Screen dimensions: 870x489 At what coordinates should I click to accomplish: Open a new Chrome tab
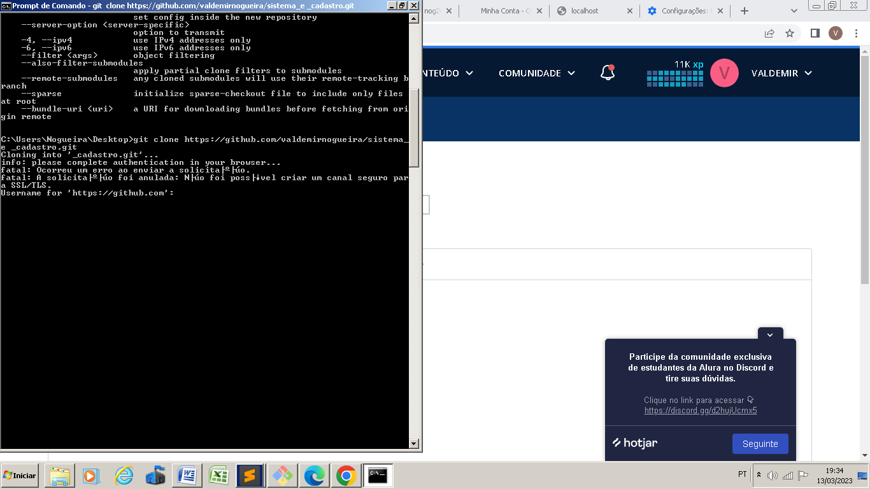pyautogui.click(x=745, y=11)
